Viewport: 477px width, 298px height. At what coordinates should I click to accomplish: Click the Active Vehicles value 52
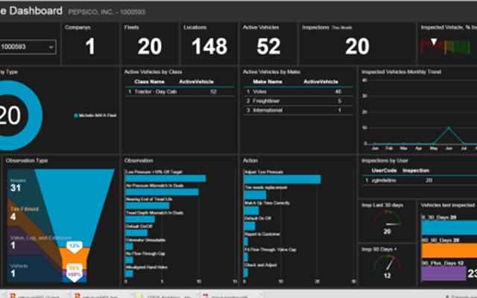tap(268, 46)
